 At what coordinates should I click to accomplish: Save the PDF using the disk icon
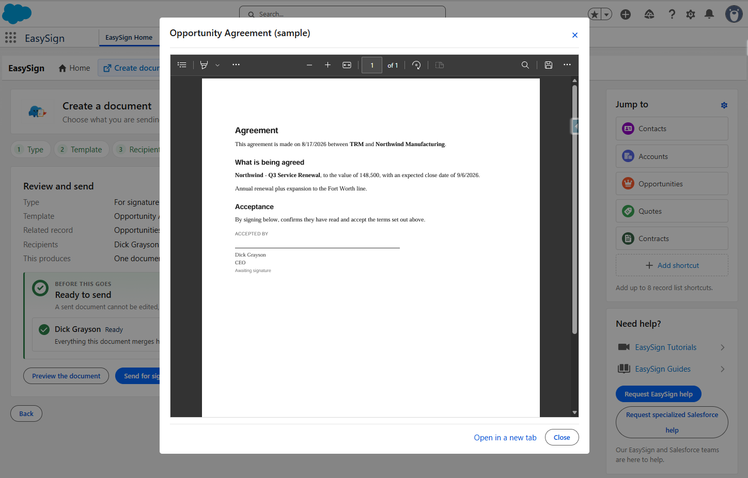[549, 65]
